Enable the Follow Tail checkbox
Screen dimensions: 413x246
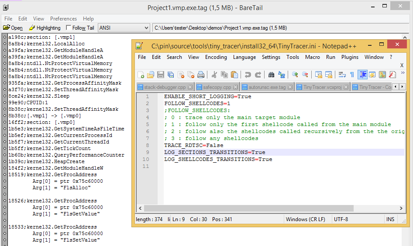[69, 27]
